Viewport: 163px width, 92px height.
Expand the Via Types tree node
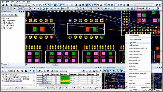(2, 28)
